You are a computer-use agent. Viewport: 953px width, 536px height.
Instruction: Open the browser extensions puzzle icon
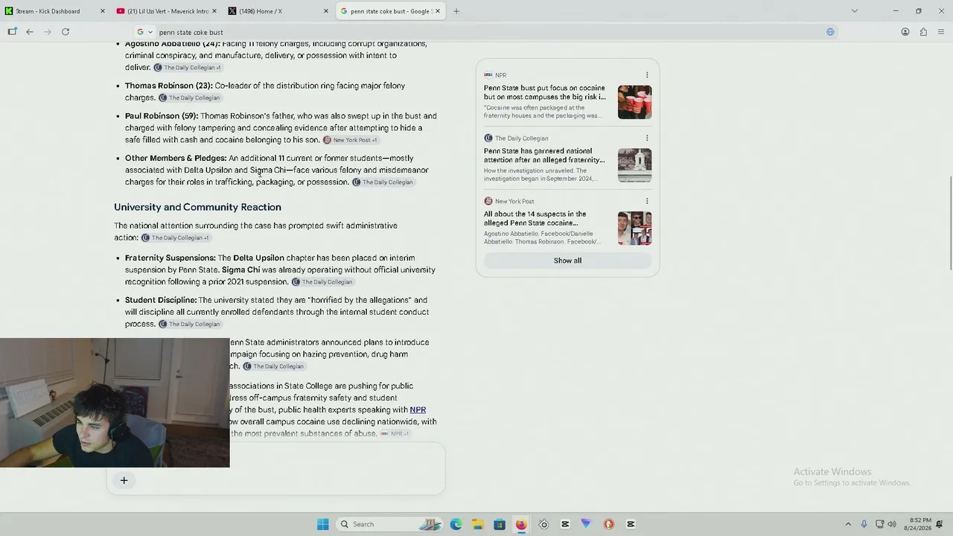(923, 32)
